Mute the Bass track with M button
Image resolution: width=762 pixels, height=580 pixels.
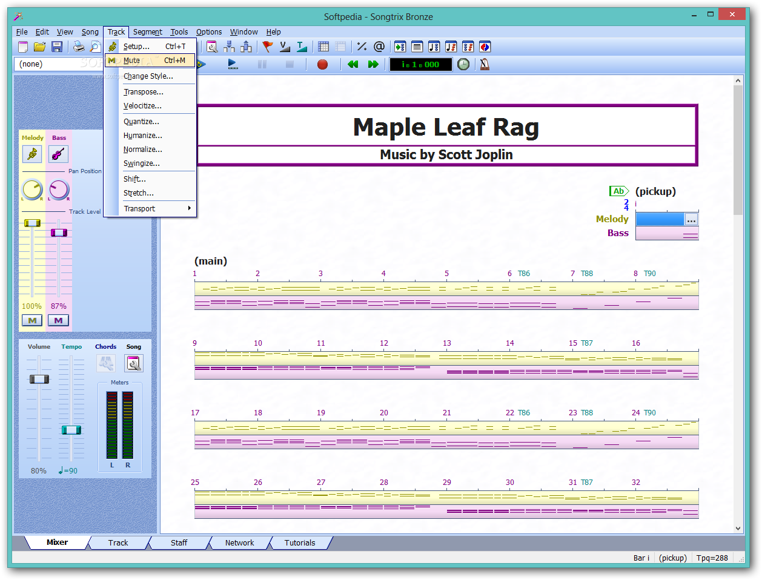click(x=58, y=320)
